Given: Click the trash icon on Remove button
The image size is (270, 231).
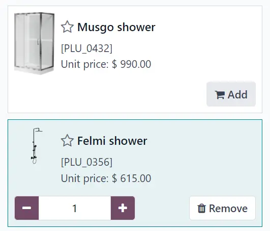Looking at the screenshot, I should coord(201,209).
